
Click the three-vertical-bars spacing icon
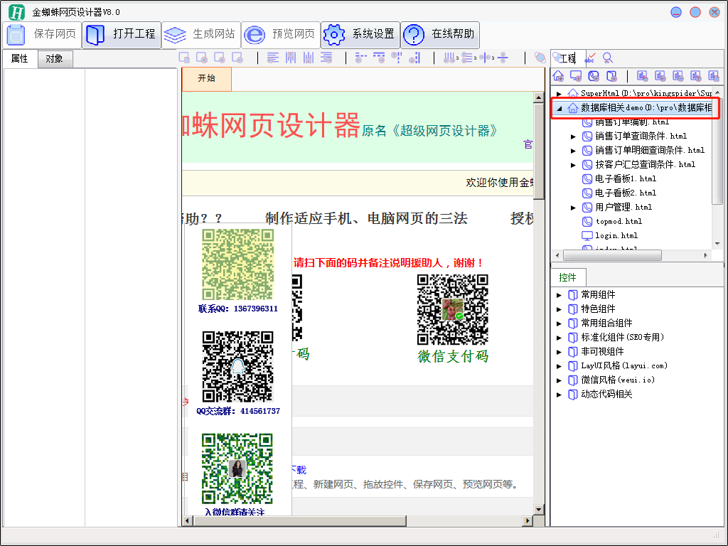(450, 58)
